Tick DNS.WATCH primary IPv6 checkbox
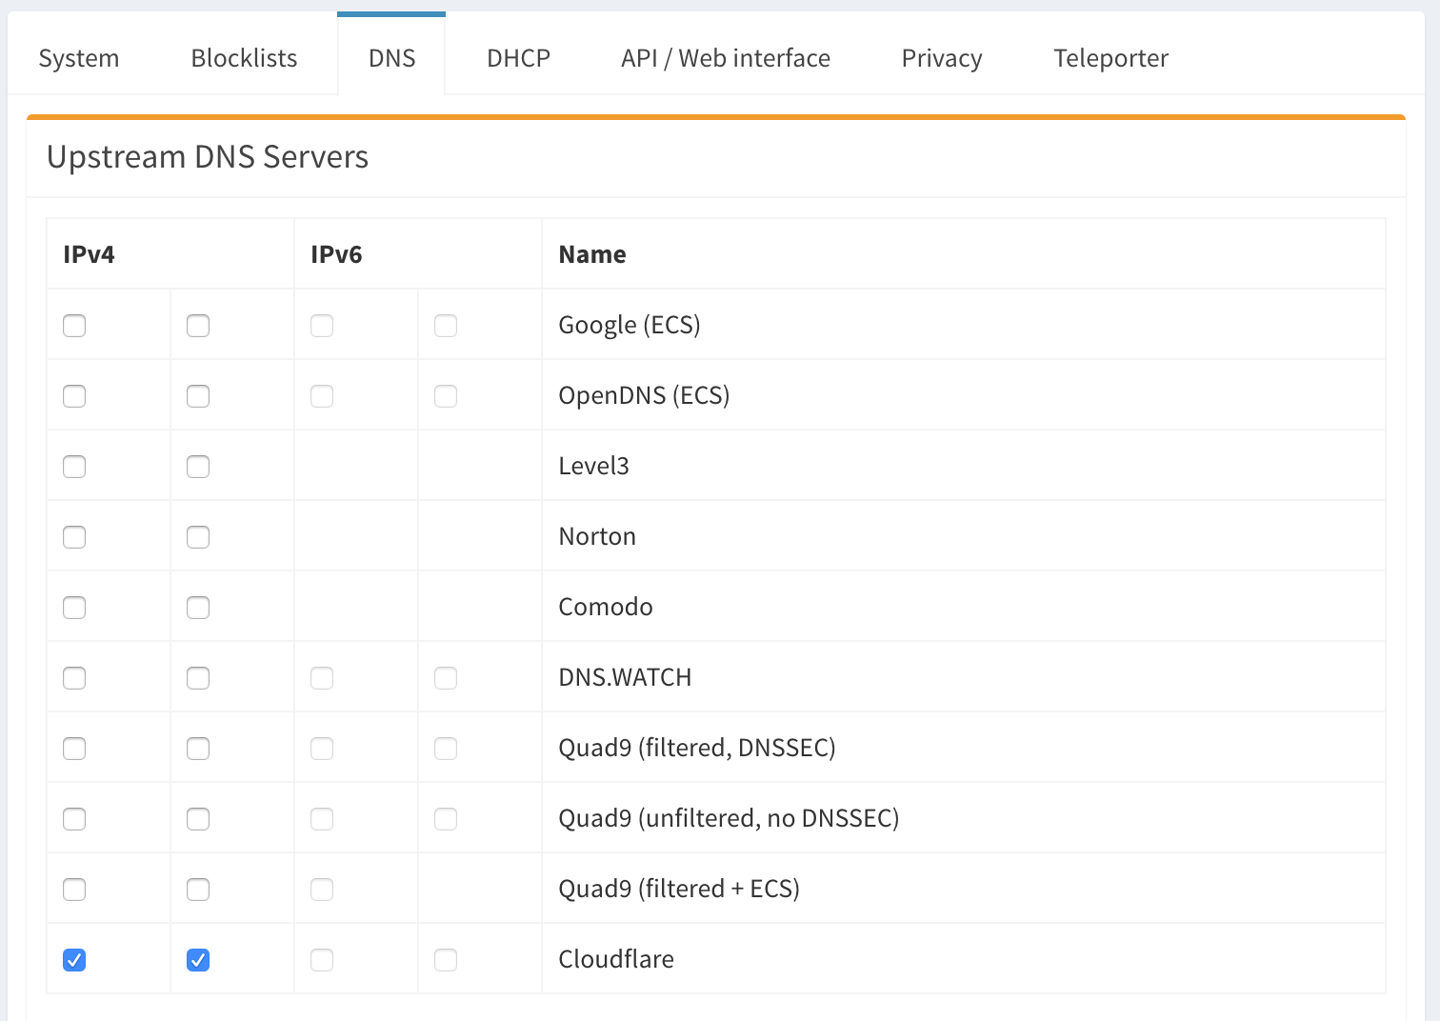The image size is (1440, 1021). pos(322,678)
